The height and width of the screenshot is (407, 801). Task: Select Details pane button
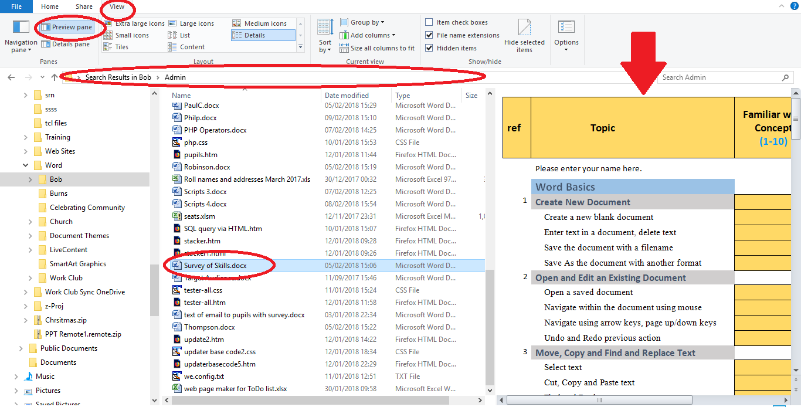66,44
